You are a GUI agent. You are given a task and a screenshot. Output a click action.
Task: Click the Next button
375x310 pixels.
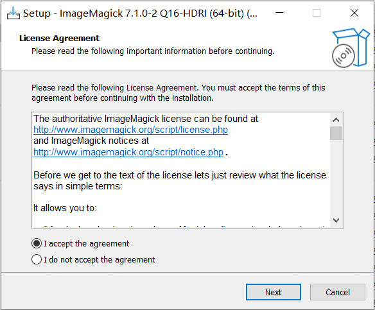point(274,292)
